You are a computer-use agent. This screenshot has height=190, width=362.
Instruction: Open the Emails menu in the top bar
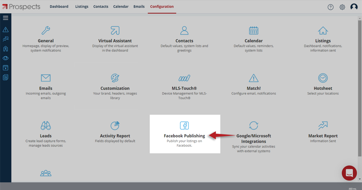[x=139, y=6]
